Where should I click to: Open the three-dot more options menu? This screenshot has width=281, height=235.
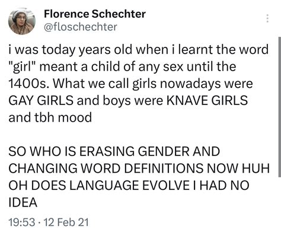click(267, 18)
